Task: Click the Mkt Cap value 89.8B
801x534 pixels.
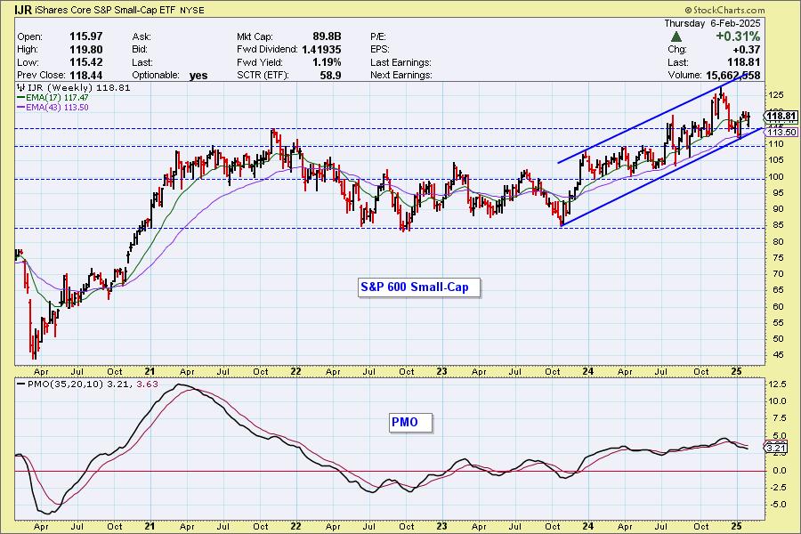Action: (x=327, y=36)
